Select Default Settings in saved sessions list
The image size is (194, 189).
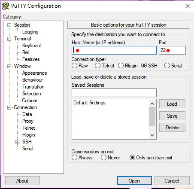pyautogui.click(x=89, y=103)
